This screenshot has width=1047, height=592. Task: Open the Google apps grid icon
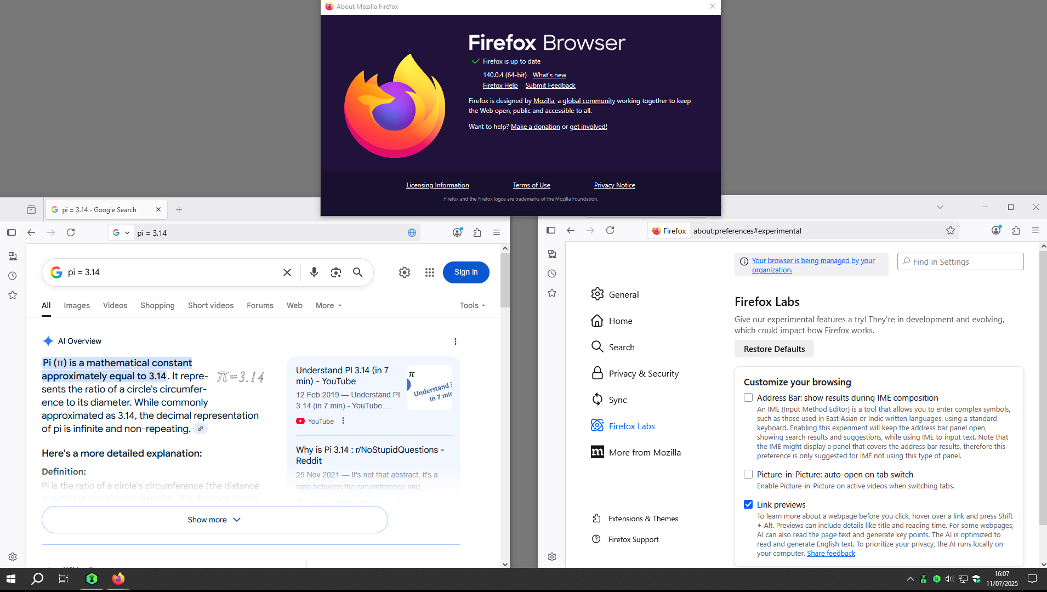(x=430, y=272)
